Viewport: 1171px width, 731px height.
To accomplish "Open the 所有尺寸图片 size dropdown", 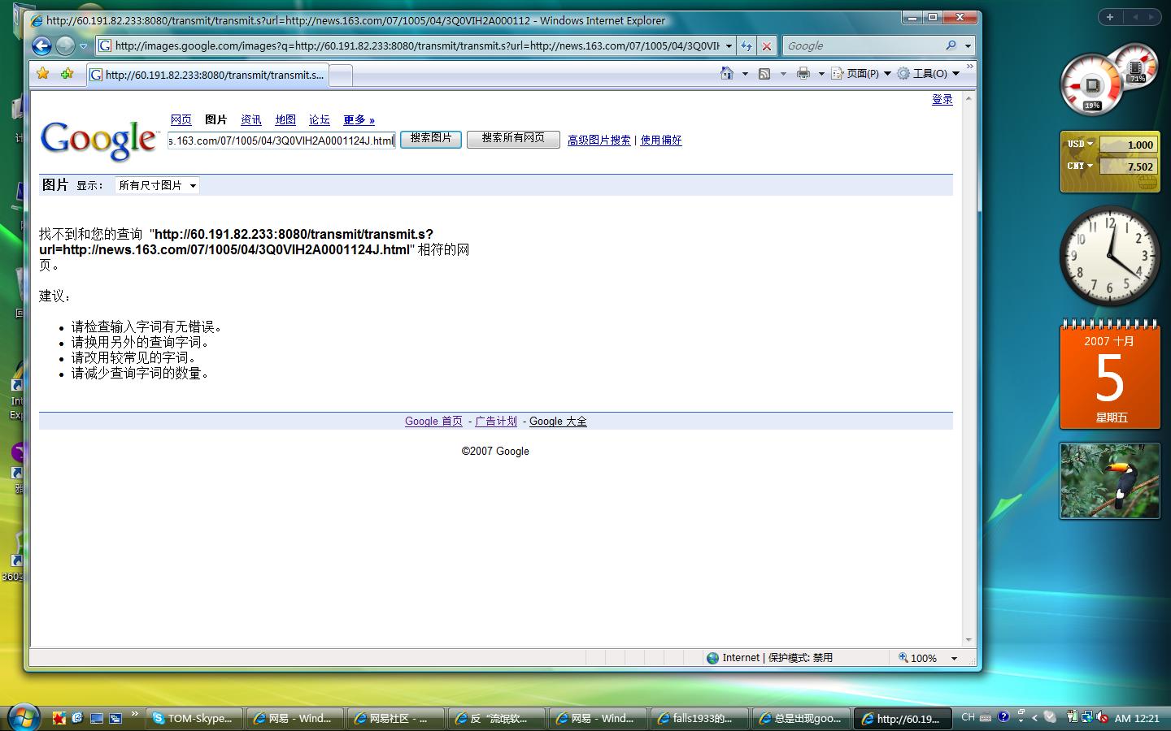I will [x=157, y=185].
